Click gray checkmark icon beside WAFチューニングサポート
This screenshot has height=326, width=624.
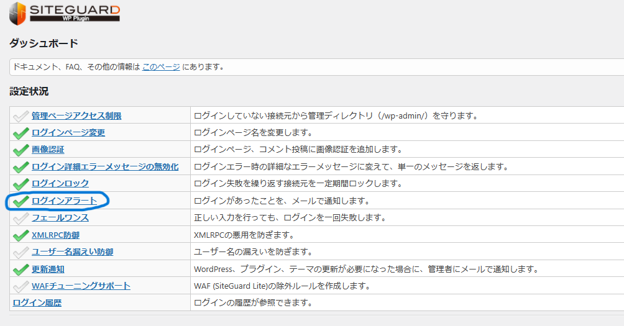click(21, 286)
